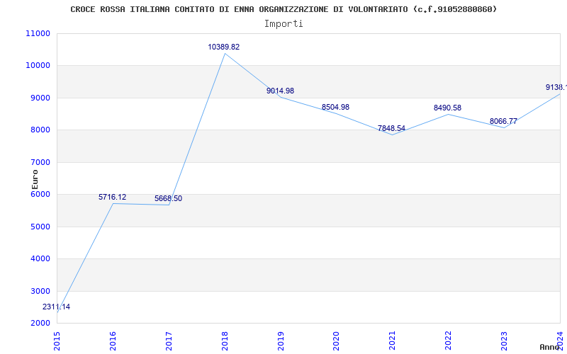This screenshot has height=354, width=567.
Task: Click the 5716.12 value label
Action: (113, 198)
